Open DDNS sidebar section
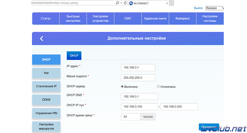This screenshot has width=247, height=133. pyautogui.click(x=46, y=100)
